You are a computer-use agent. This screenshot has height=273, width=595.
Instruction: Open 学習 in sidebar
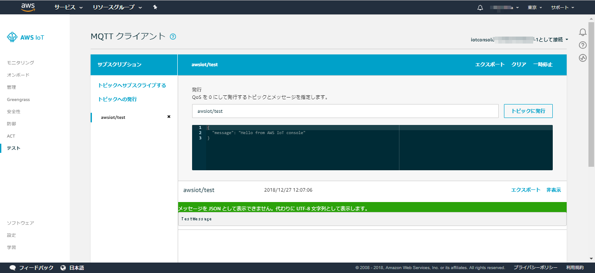(11, 247)
